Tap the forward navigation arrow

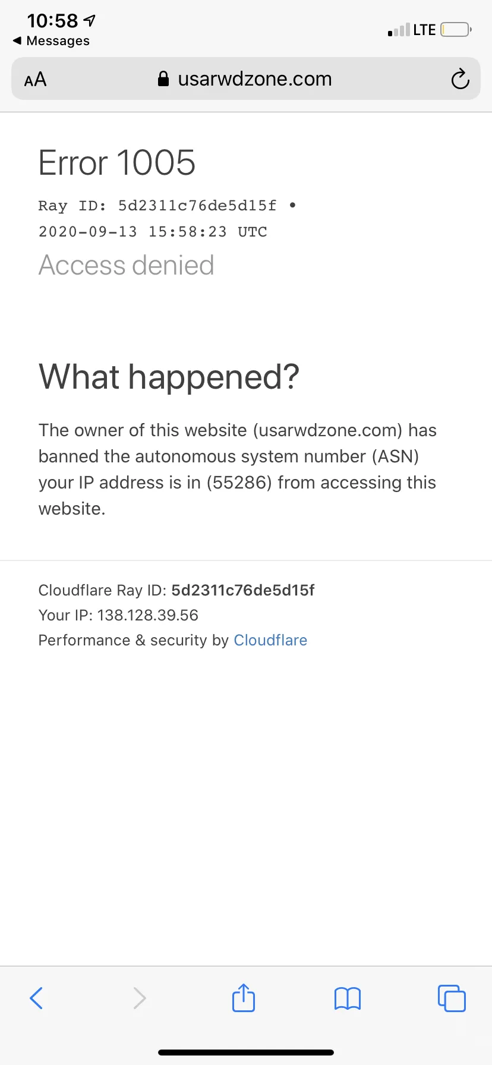coord(140,998)
